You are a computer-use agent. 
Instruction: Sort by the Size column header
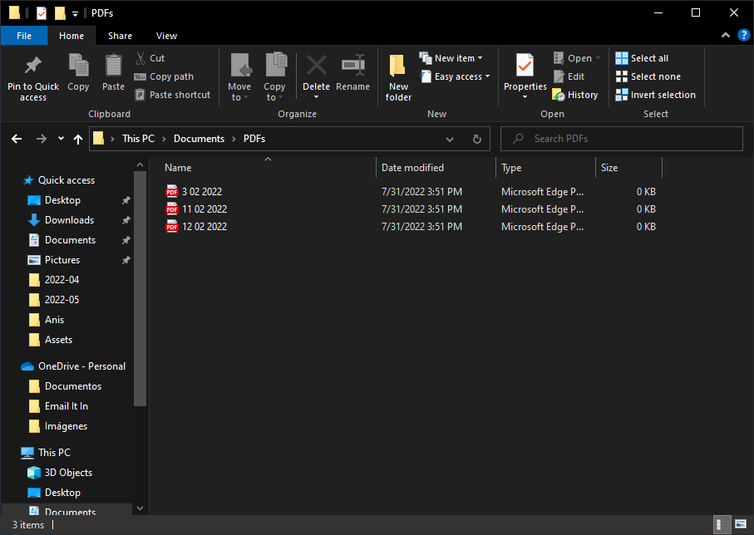629,168
